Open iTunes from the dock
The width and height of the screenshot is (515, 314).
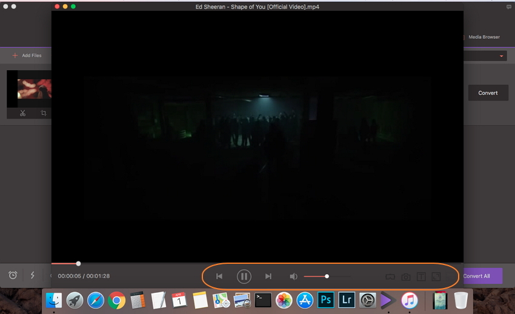(409, 300)
